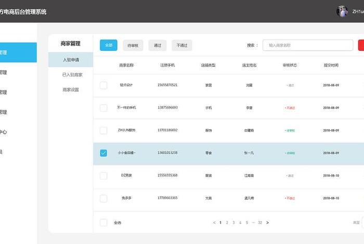The image size is (364, 244).
Task: Click the 店铺类型 column header
Action: click(x=208, y=65)
